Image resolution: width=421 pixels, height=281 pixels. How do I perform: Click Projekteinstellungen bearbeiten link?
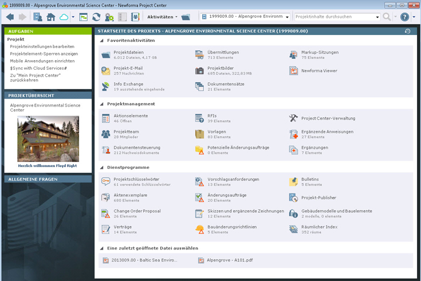(42, 46)
